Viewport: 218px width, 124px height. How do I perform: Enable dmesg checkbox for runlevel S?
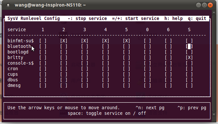189,85
